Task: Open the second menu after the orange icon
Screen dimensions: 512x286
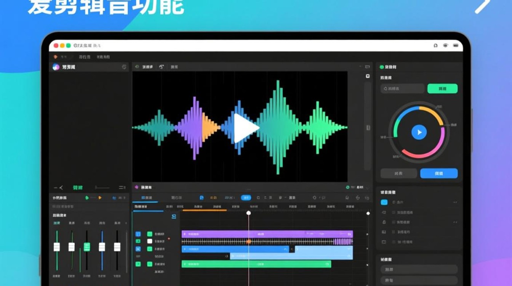Action: (103, 57)
